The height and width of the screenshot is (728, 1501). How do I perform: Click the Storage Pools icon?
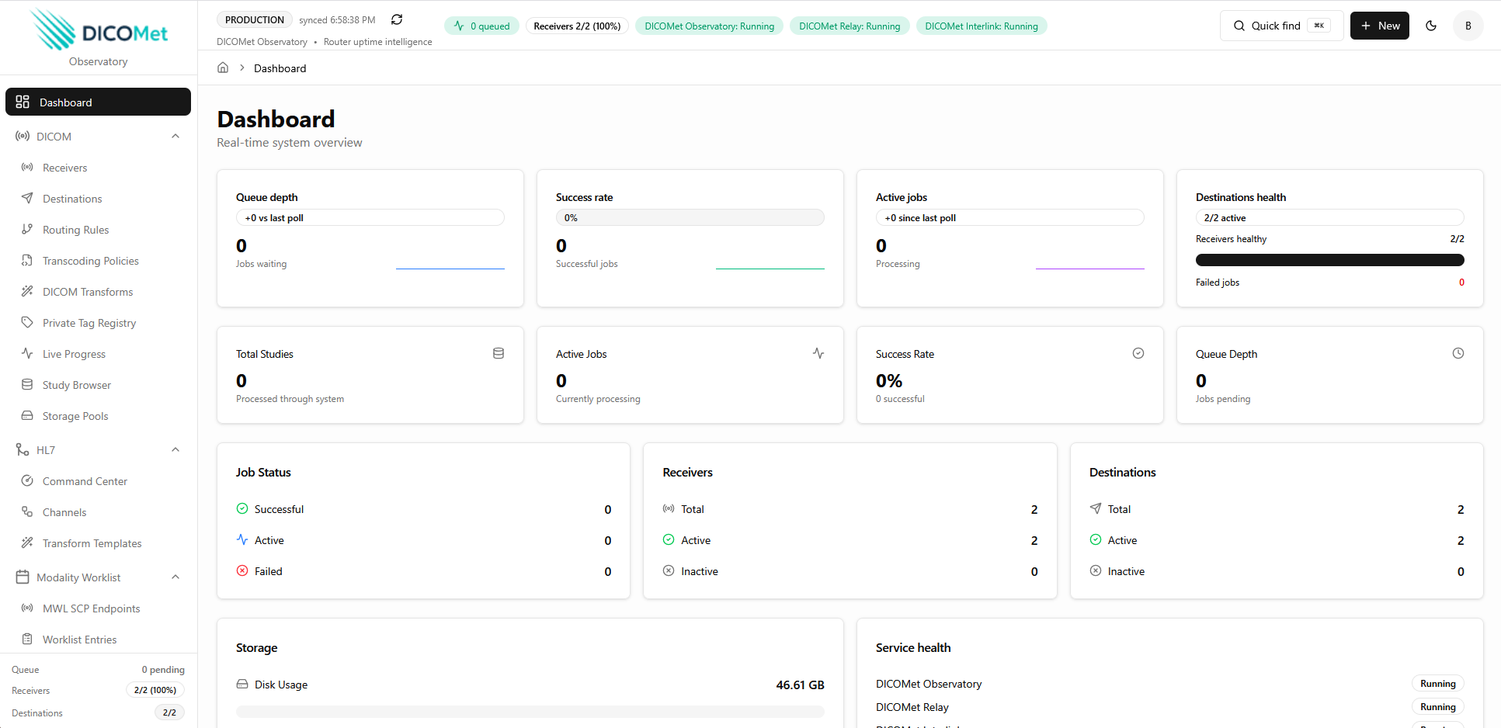[x=27, y=416]
